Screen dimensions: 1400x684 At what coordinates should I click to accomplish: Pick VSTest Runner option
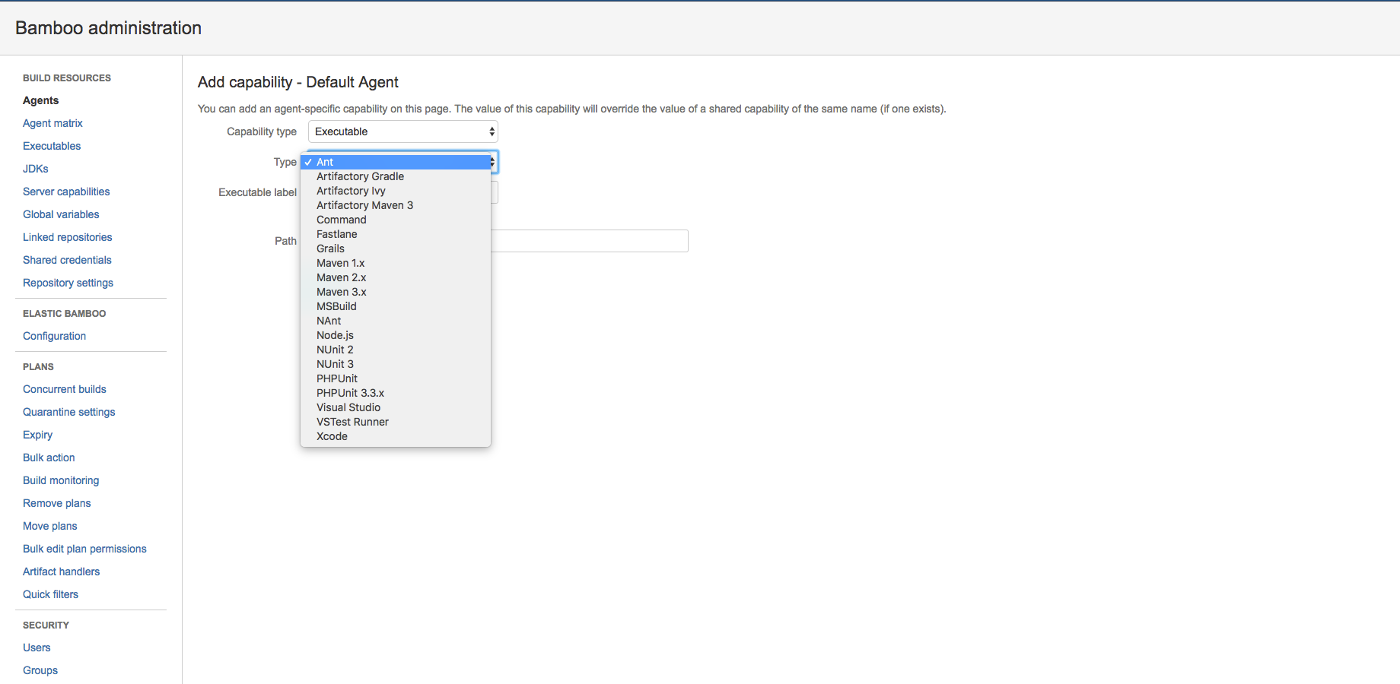coord(396,422)
